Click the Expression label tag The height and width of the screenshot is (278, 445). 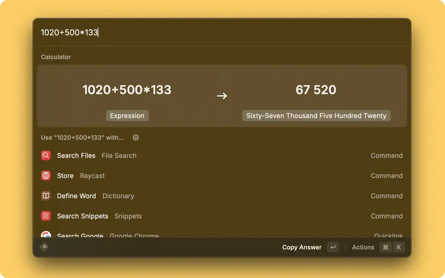127,116
